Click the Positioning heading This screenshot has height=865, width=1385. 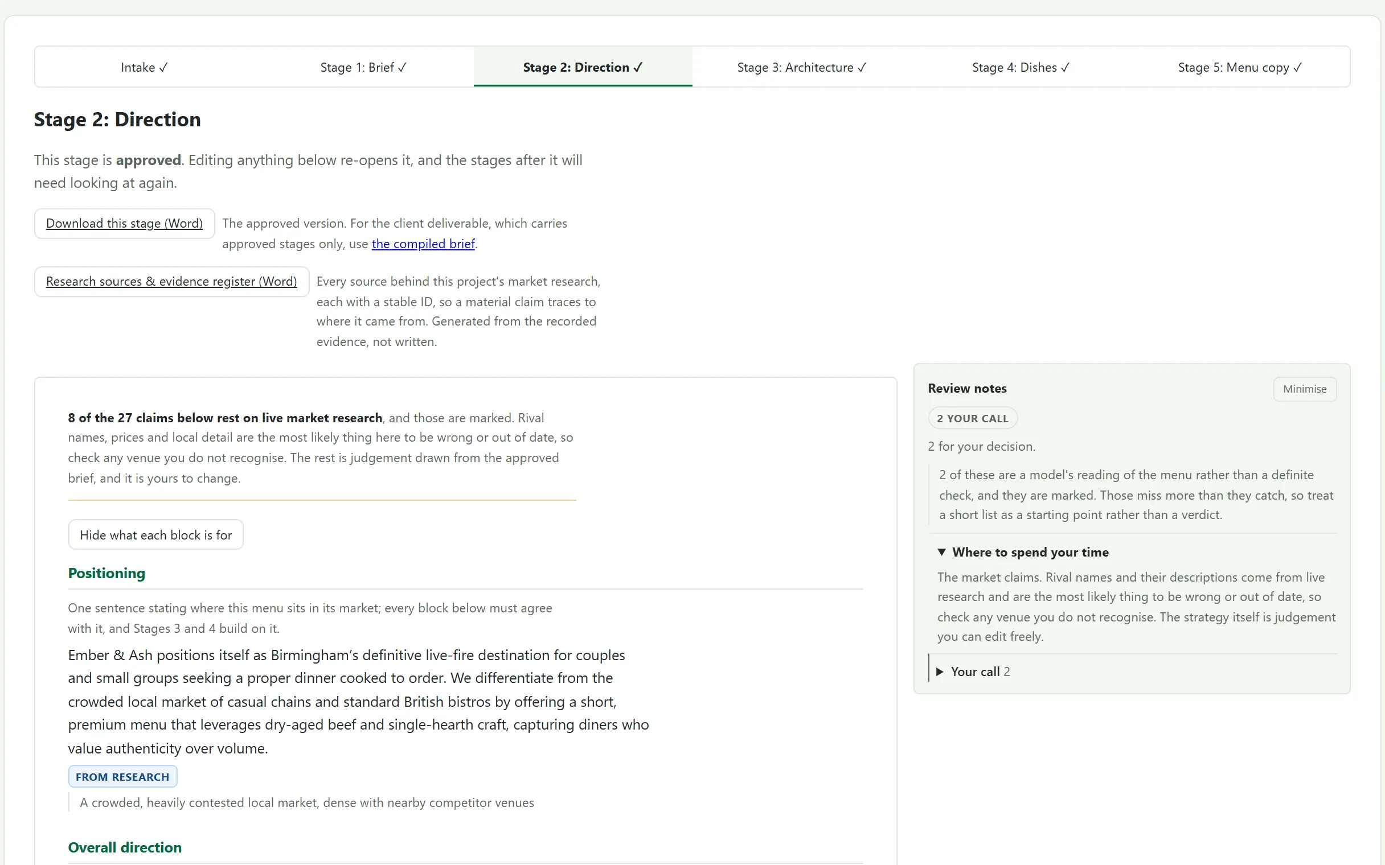click(x=106, y=573)
